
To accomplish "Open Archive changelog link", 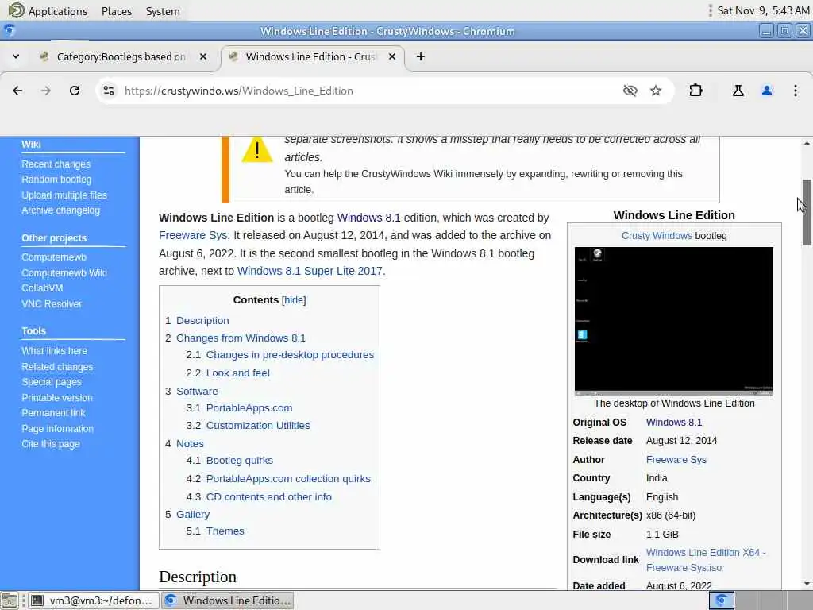I will click(x=60, y=210).
